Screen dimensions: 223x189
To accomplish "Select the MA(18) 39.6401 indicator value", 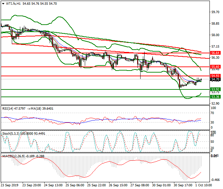I will 42,109.
